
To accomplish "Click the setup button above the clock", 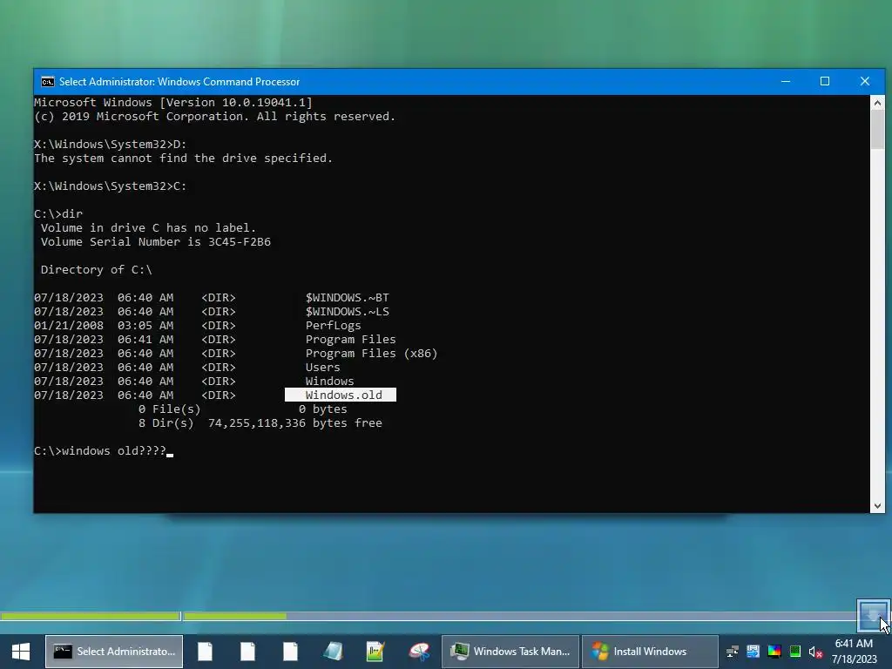I will pyautogui.click(x=873, y=615).
